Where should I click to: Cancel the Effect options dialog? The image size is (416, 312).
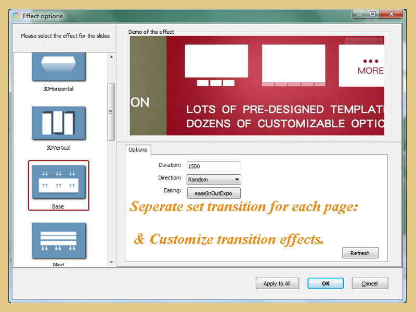point(370,283)
